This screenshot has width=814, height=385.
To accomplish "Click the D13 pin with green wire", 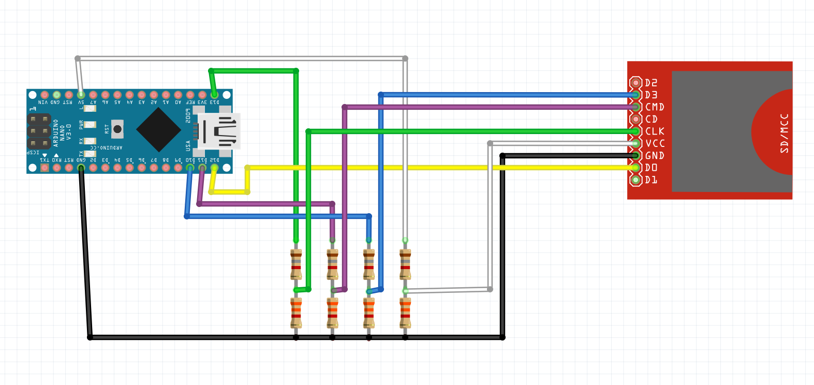I will (x=214, y=95).
